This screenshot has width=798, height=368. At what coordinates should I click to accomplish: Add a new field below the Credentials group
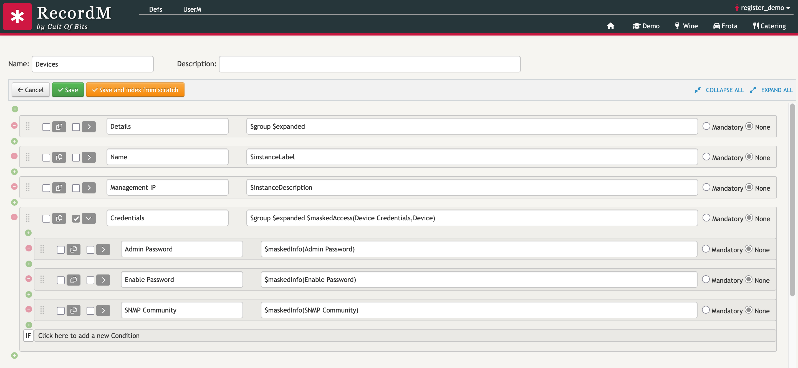point(14,356)
